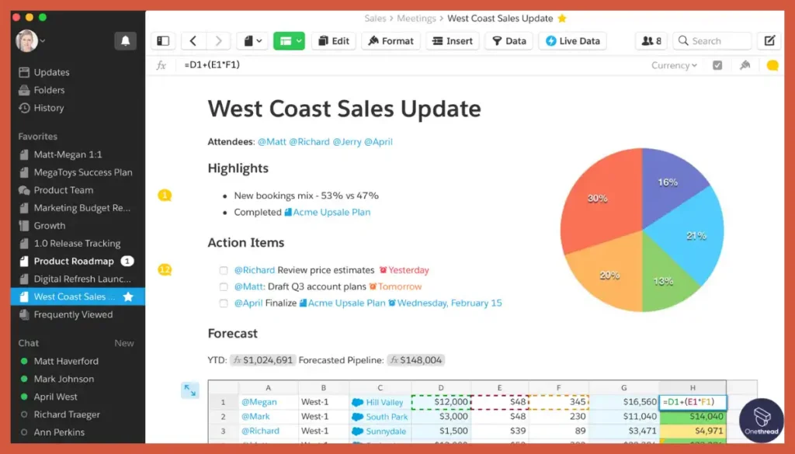This screenshot has width=795, height=454.
Task: Toggle the checkbox format icon in formula bar
Action: point(717,65)
